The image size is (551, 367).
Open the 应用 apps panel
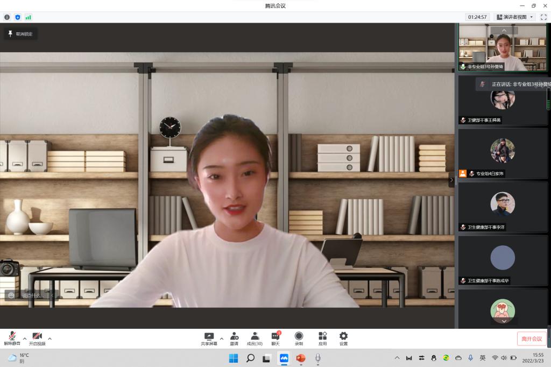(x=322, y=338)
